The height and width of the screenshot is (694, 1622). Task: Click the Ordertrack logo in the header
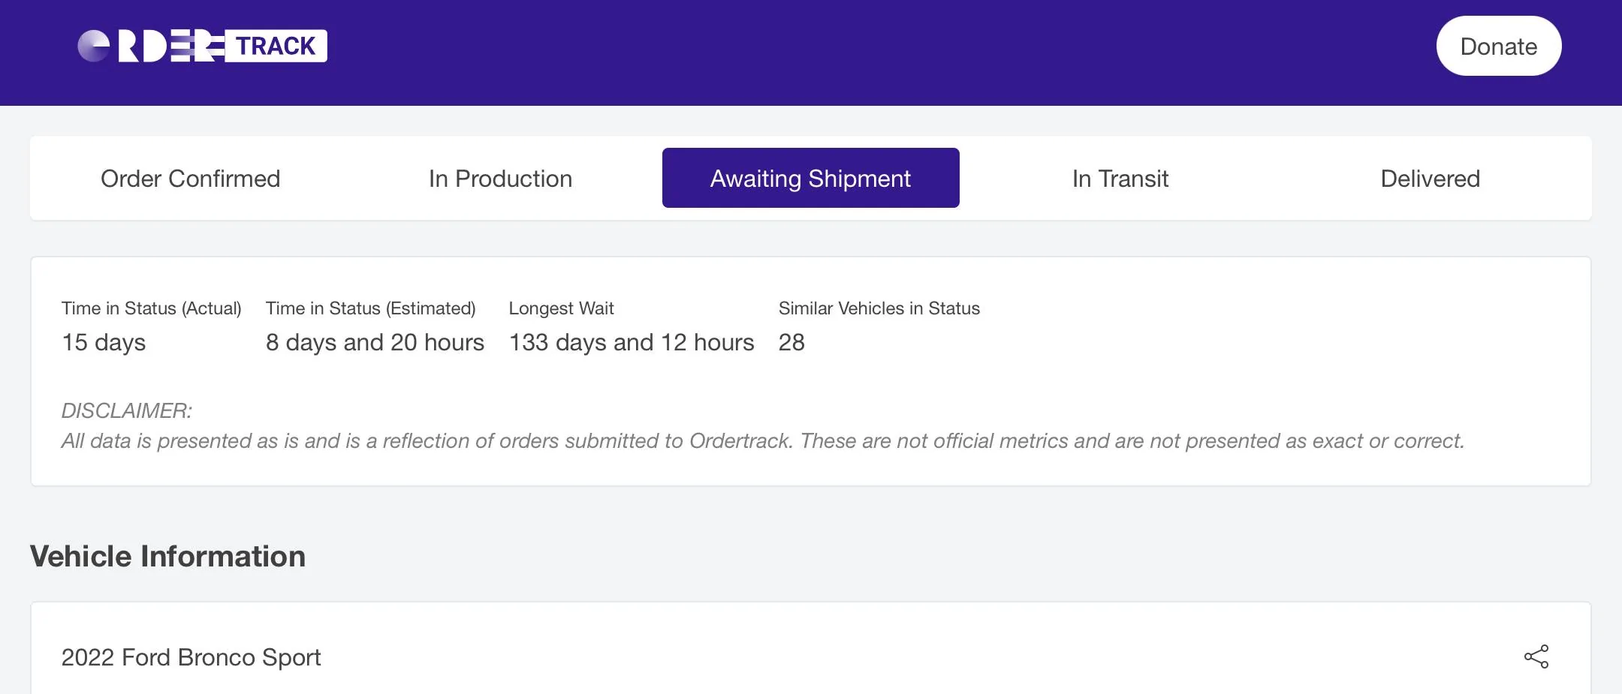202,47
